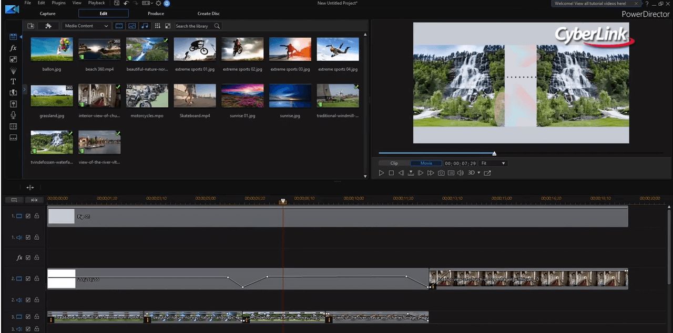Open the Title Room with the T icon
This screenshot has height=333, width=673.
tap(13, 81)
